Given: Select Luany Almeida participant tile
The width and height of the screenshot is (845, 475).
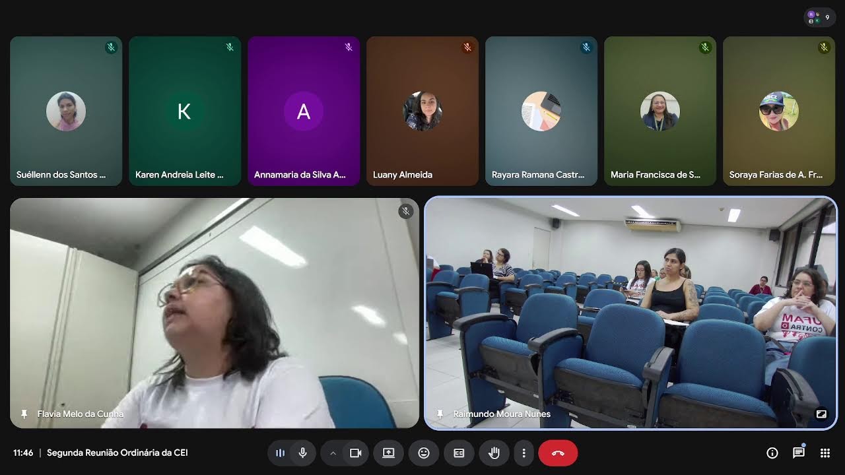Looking at the screenshot, I should pos(422,111).
